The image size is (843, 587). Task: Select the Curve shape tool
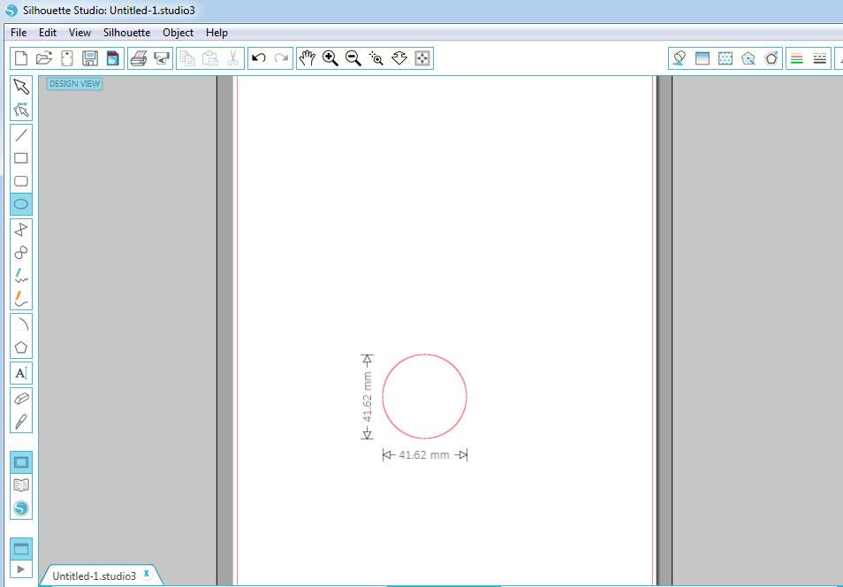(x=21, y=252)
